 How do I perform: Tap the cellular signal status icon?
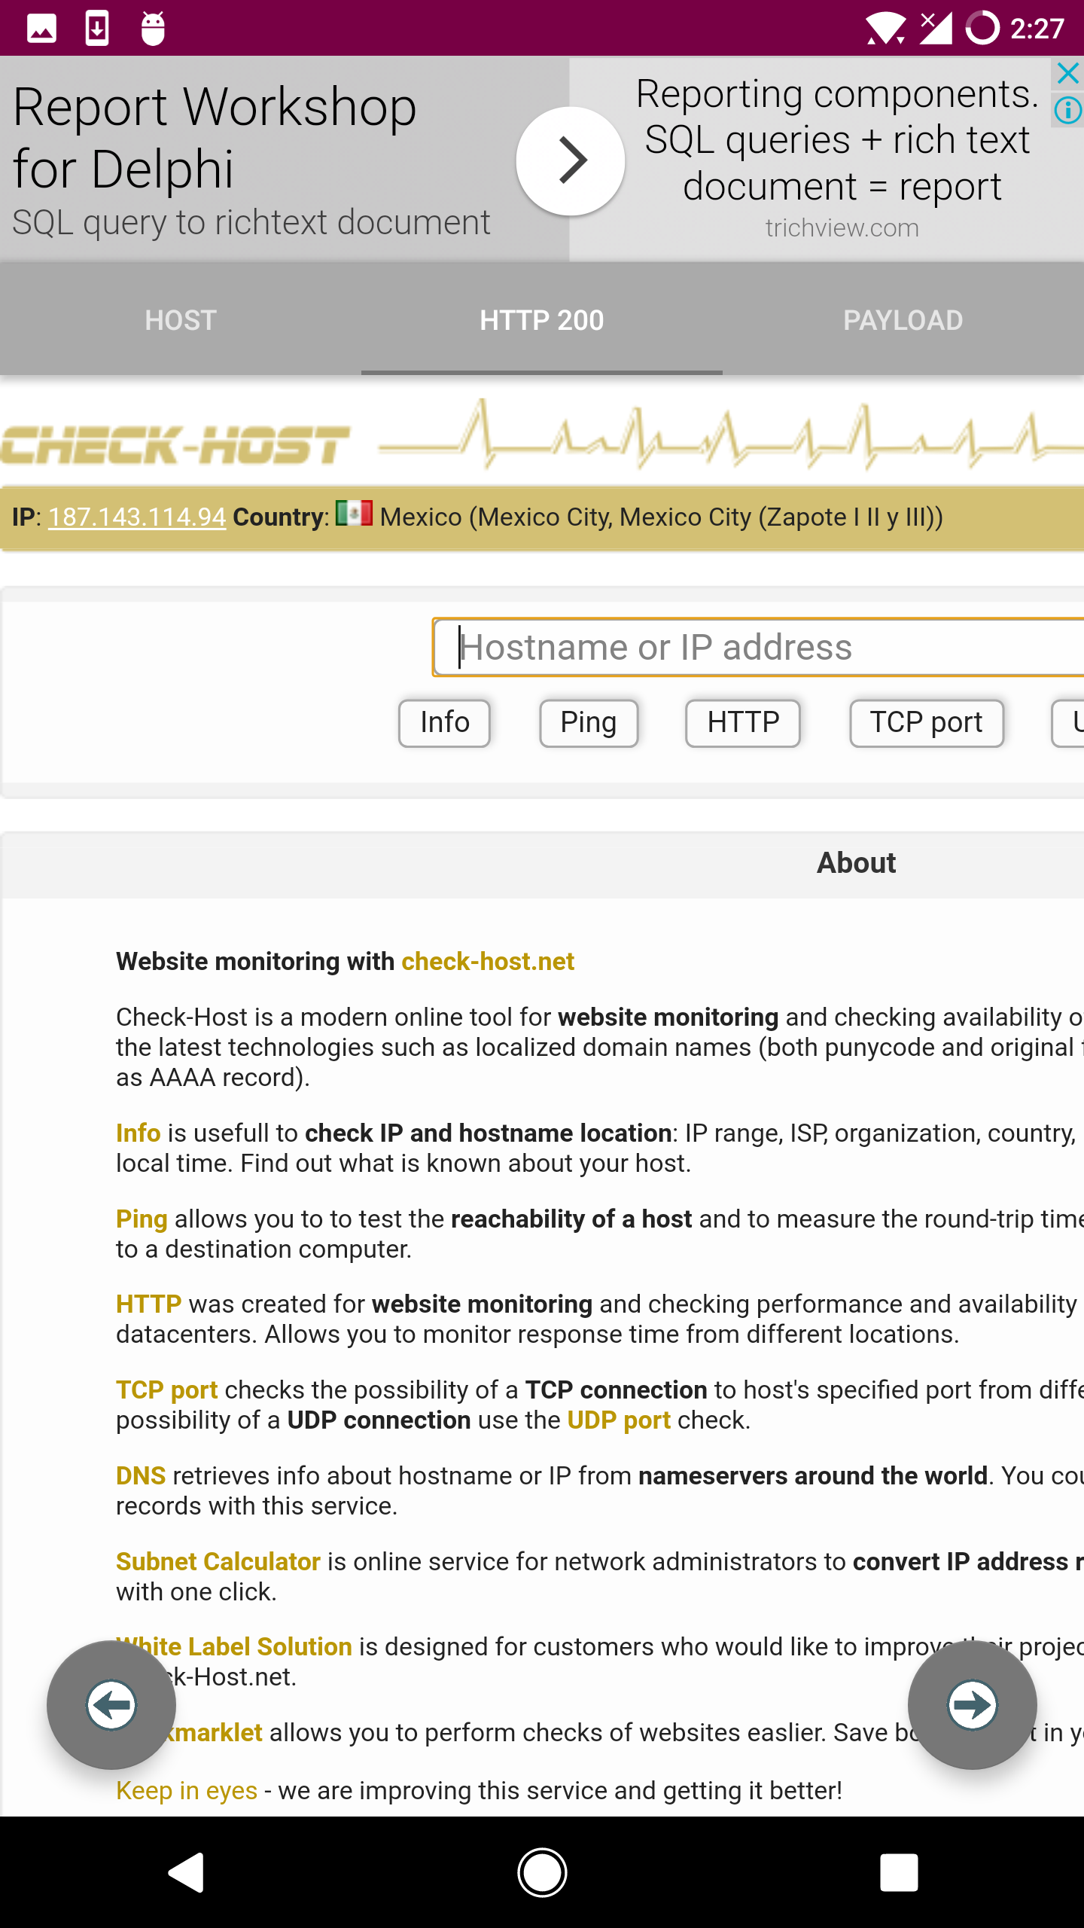click(936, 29)
